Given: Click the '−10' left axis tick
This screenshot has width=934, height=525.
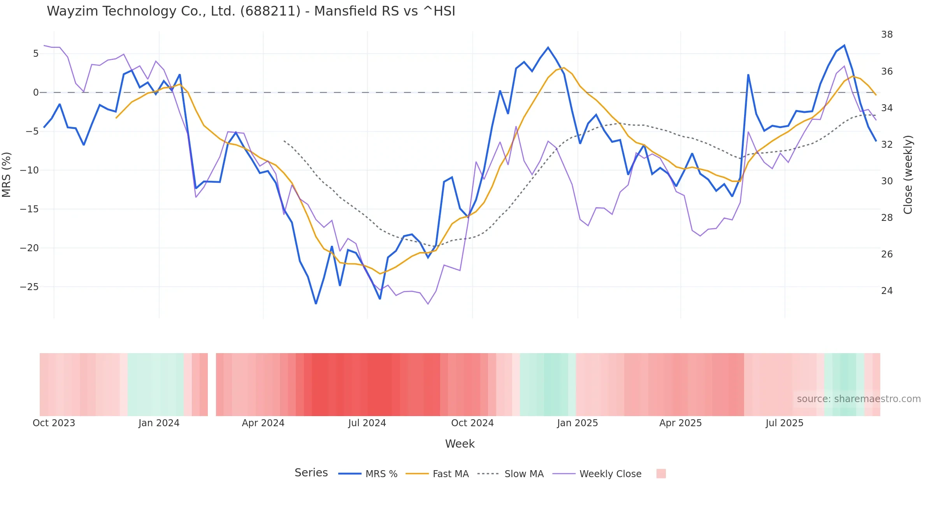Looking at the screenshot, I should click(30, 170).
